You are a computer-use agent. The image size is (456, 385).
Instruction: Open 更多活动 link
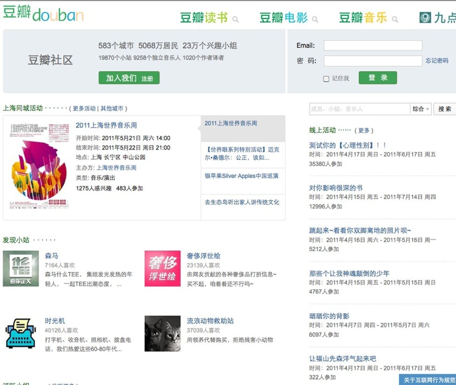point(84,109)
